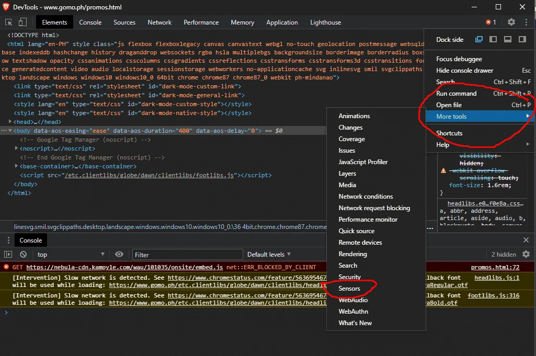The image size is (536, 356).
Task: Open Shortcuts from the menu
Action: click(480, 133)
